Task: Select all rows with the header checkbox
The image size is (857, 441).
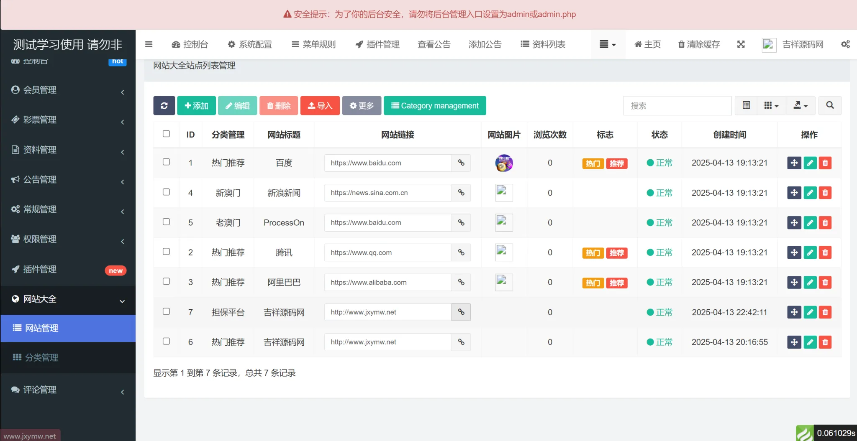Action: [x=166, y=134]
